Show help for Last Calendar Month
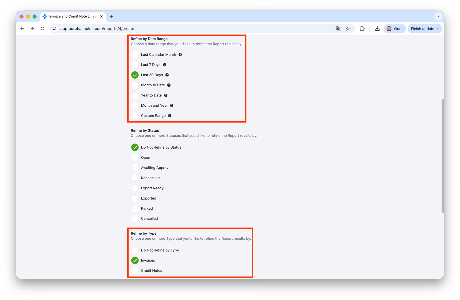The width and height of the screenshot is (460, 300). click(180, 55)
